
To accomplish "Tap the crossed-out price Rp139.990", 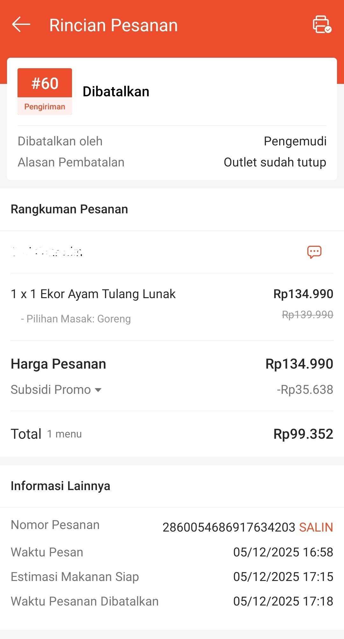I will [x=307, y=315].
